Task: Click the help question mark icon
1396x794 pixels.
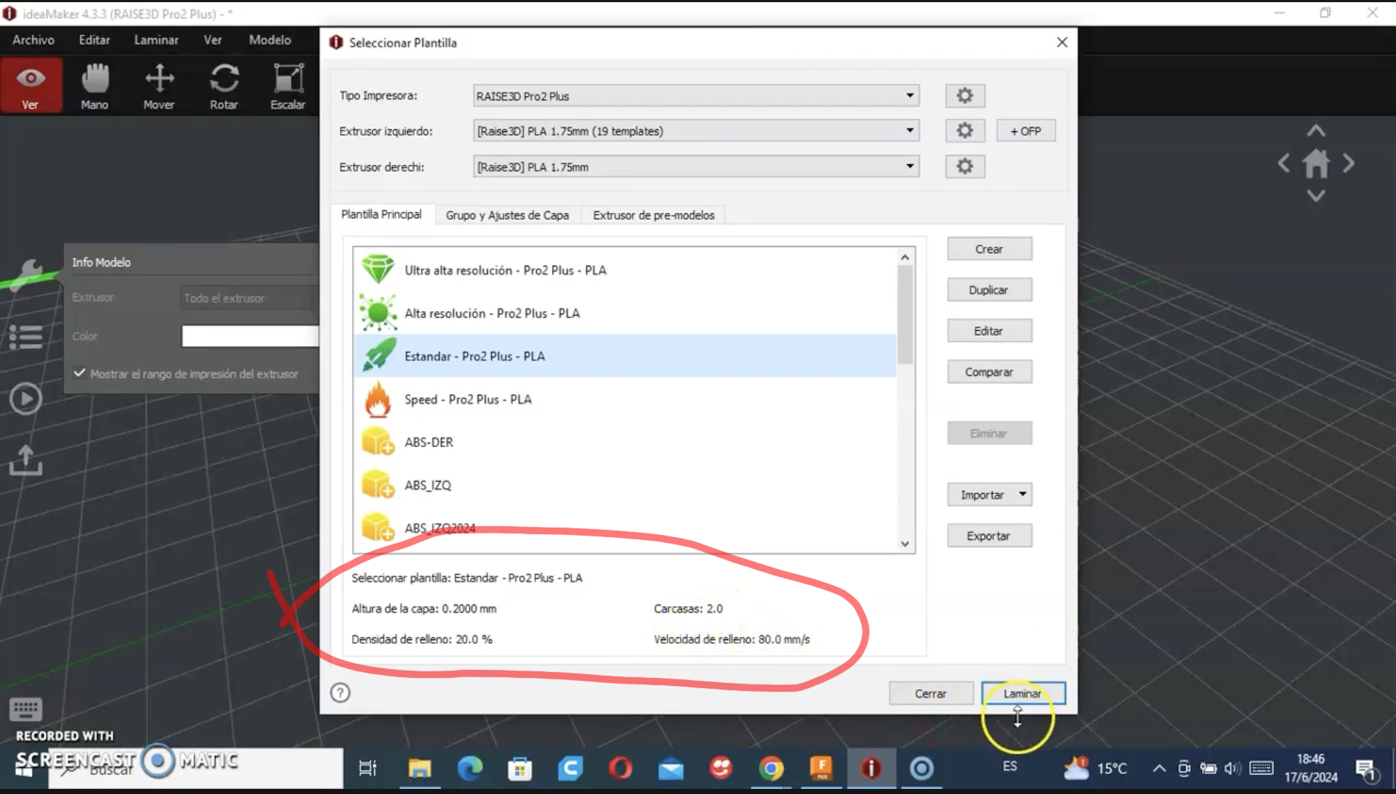Action: [340, 692]
